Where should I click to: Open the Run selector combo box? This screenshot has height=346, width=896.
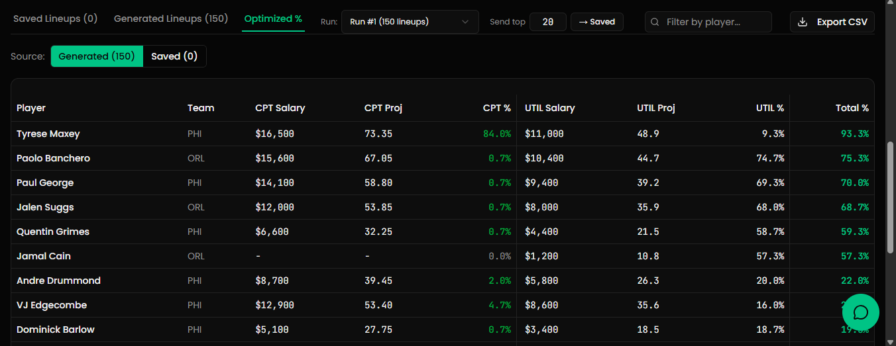pyautogui.click(x=410, y=22)
